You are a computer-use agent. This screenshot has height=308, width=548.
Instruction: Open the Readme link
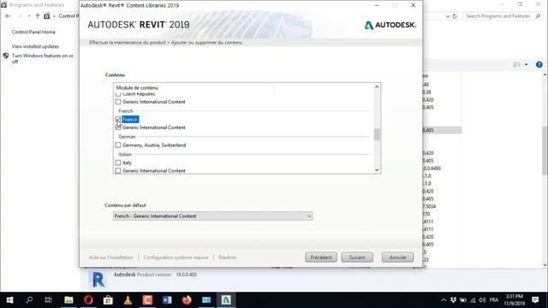tap(227, 258)
